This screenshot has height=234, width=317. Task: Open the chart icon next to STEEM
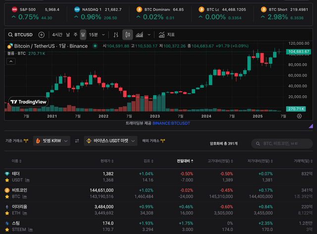[x=31, y=230]
